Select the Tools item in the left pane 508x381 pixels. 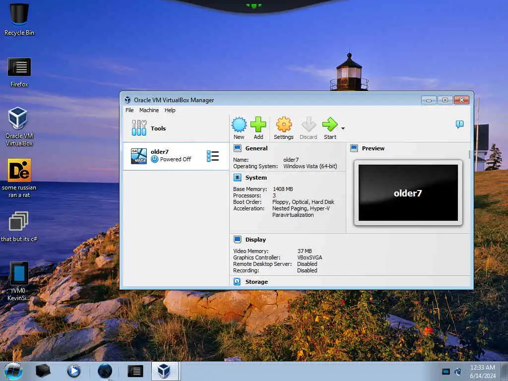coord(176,128)
